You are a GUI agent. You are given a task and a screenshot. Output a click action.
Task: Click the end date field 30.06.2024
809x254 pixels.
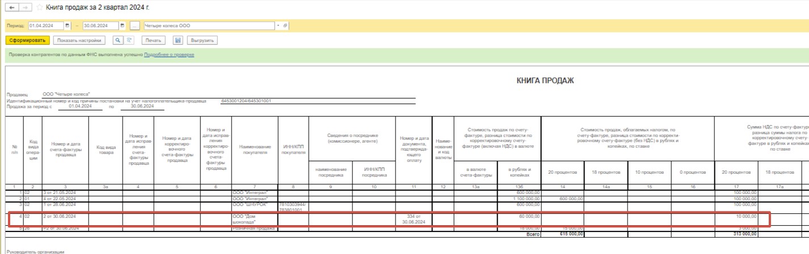pyautogui.click(x=101, y=25)
